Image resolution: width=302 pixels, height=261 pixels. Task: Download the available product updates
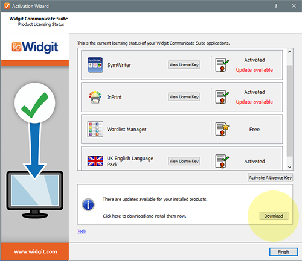click(274, 216)
